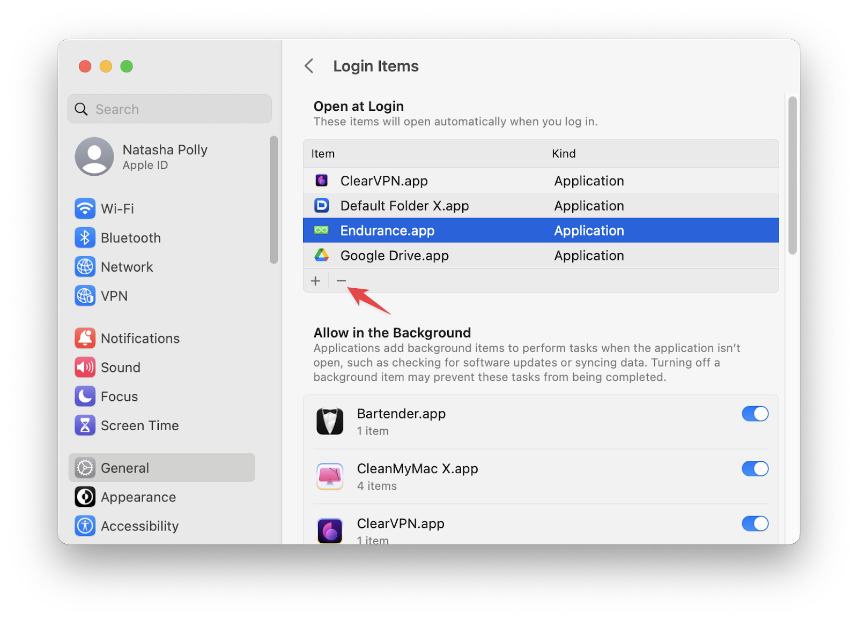Go back using the Login Items chevron
The height and width of the screenshot is (621, 858).
click(309, 65)
